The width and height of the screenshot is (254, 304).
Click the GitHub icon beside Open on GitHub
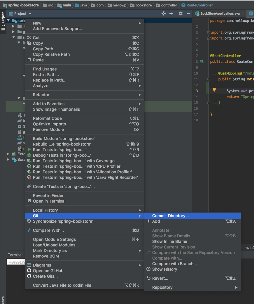pyautogui.click(x=29, y=270)
